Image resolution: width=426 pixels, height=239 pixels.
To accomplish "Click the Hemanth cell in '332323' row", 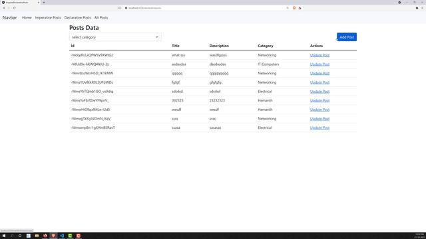I will (x=265, y=100).
